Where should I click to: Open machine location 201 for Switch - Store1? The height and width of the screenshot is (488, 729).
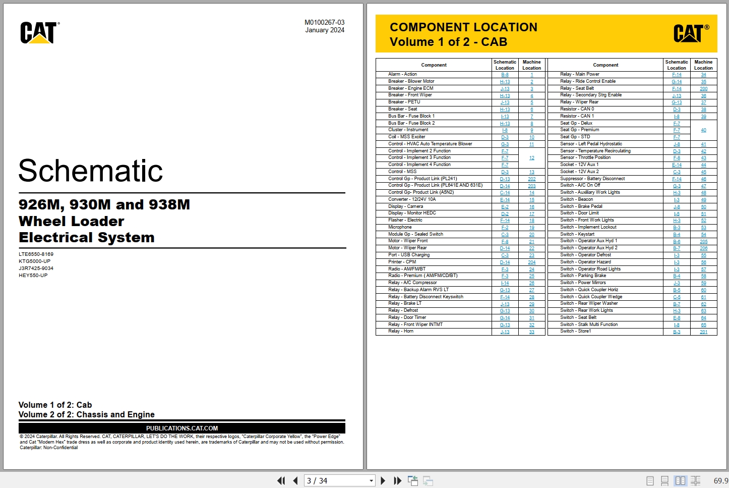pyautogui.click(x=703, y=332)
